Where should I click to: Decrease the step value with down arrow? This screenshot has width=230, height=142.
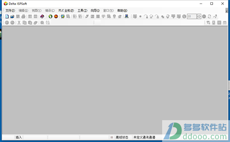(199, 18)
